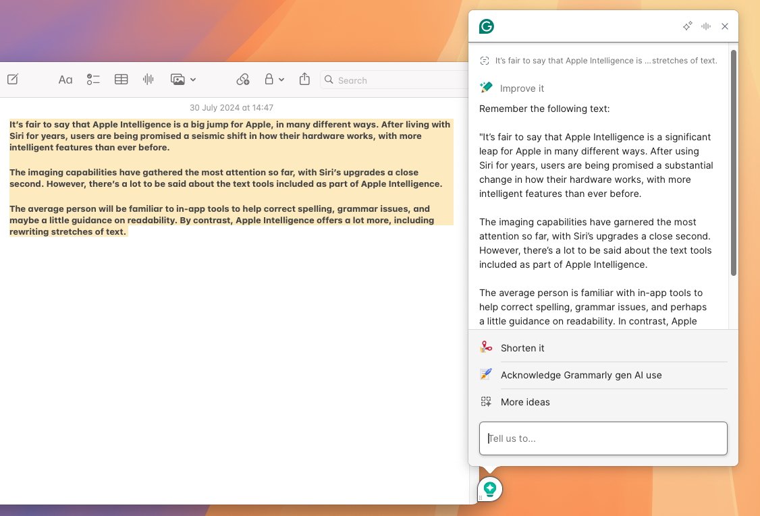Click the Grammarly voice waveform icon
This screenshot has width=760, height=516.
706,26
